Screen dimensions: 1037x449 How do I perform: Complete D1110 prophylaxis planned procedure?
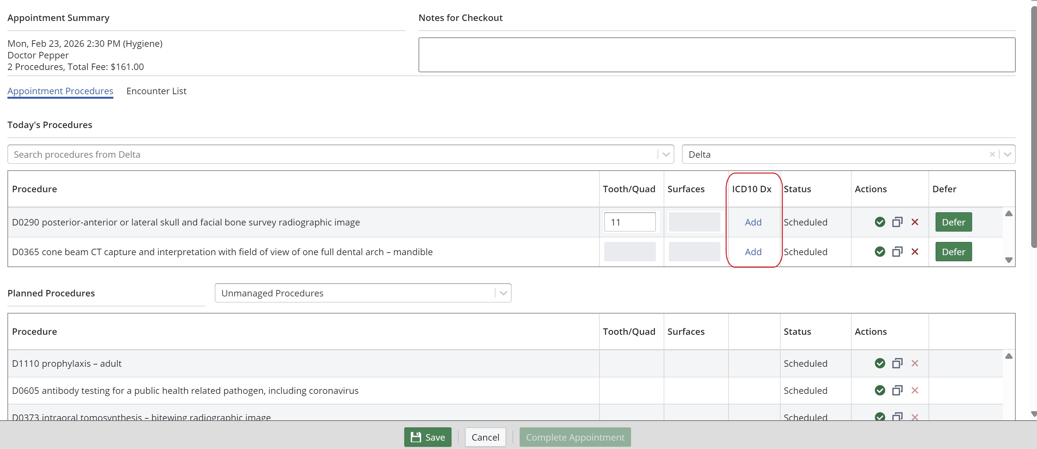click(880, 364)
